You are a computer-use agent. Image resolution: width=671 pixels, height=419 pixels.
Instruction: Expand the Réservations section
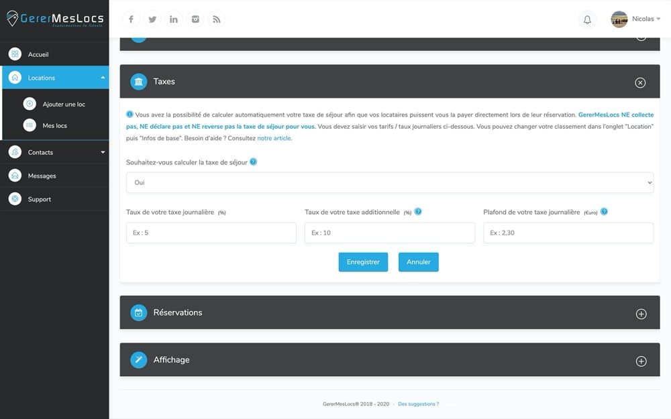click(641, 313)
